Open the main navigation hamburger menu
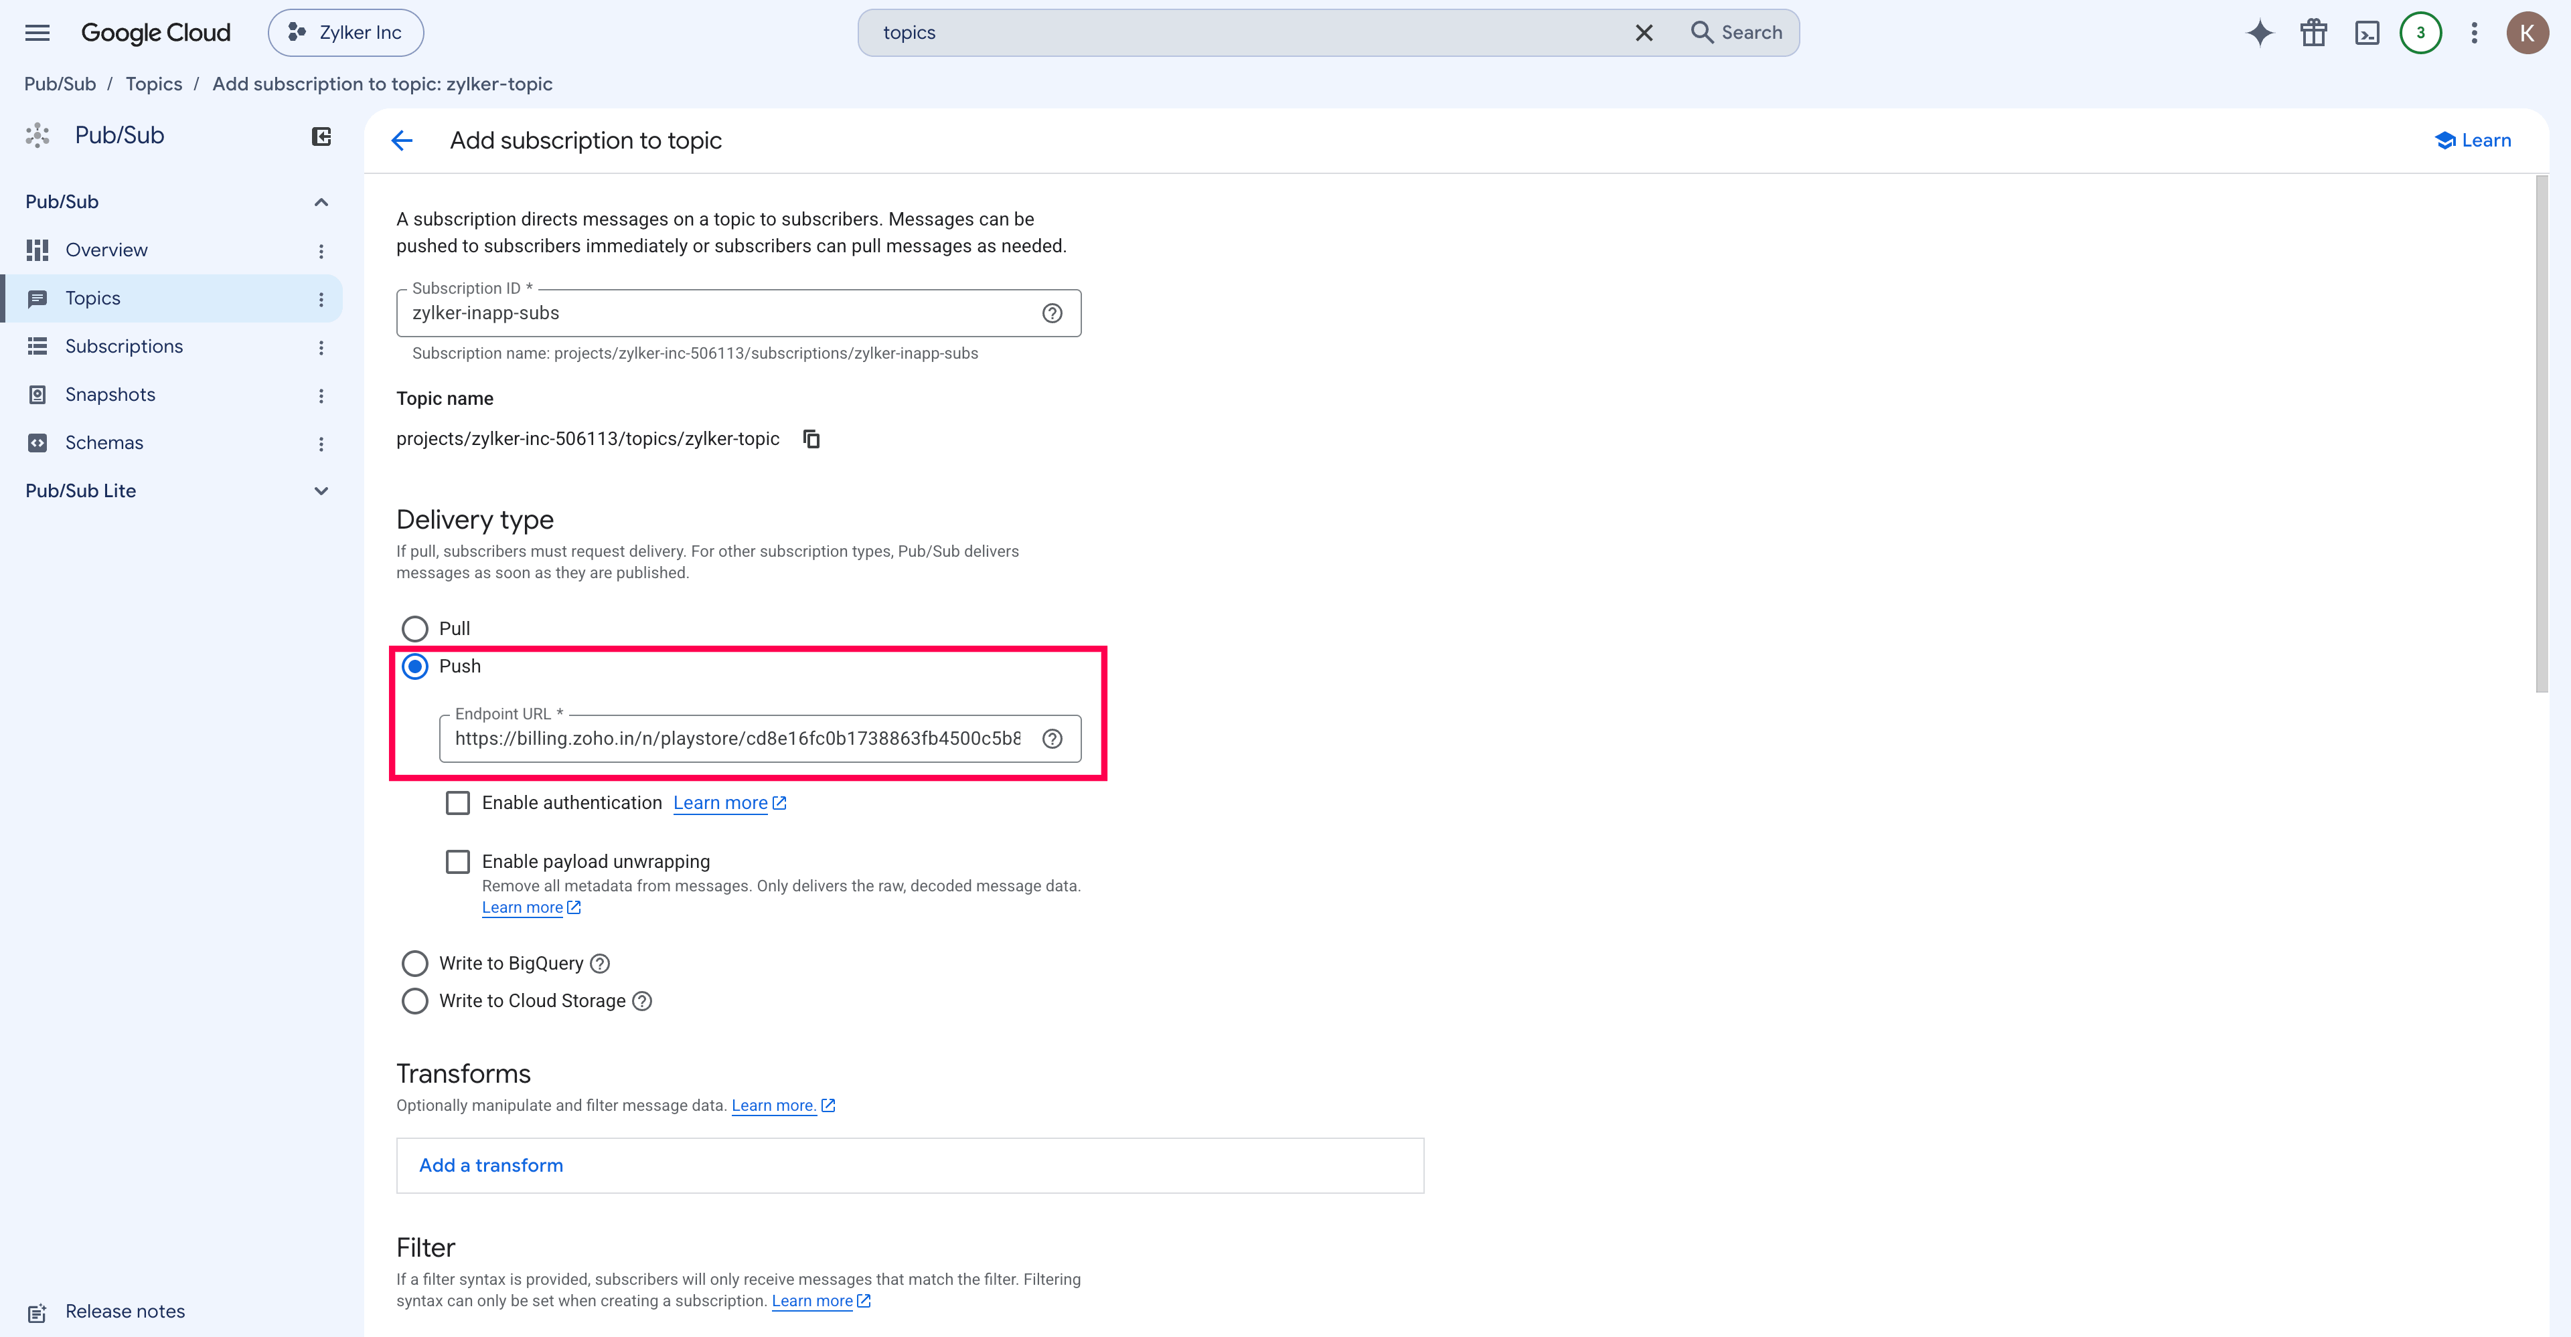 point(37,33)
